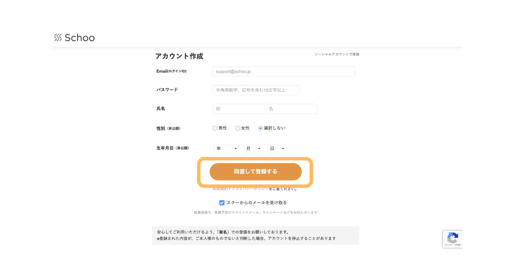Select the 男性 gender option
The height and width of the screenshot is (277, 517).
(x=215, y=128)
